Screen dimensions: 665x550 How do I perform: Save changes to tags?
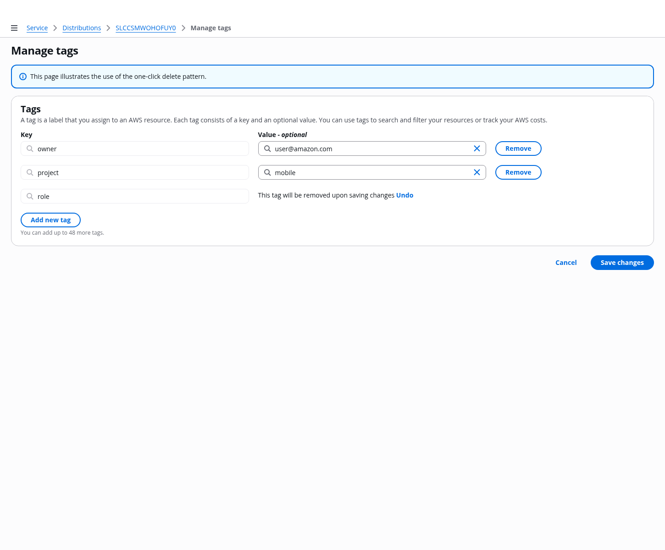coord(622,263)
